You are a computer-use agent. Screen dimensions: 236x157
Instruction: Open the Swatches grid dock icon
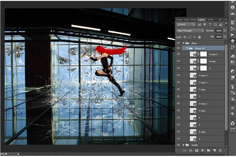[x=232, y=62]
